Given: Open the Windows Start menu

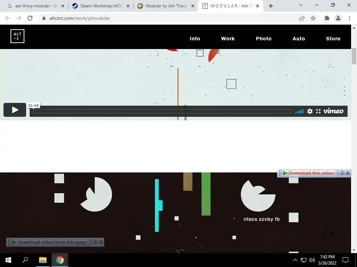Looking at the screenshot, I should tap(8, 260).
